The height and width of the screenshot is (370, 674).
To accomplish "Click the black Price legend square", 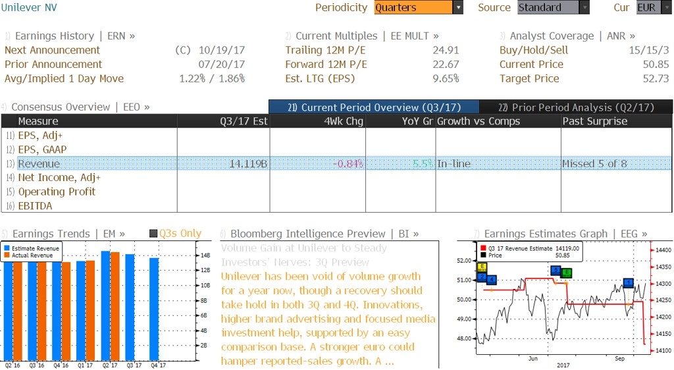I will (483, 255).
